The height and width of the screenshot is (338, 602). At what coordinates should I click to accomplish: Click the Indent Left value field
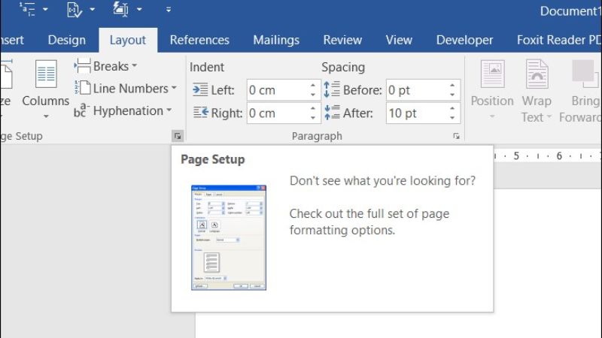click(275, 90)
